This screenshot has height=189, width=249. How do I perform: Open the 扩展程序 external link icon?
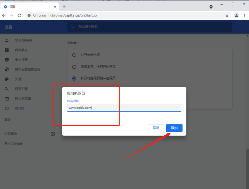point(53,134)
